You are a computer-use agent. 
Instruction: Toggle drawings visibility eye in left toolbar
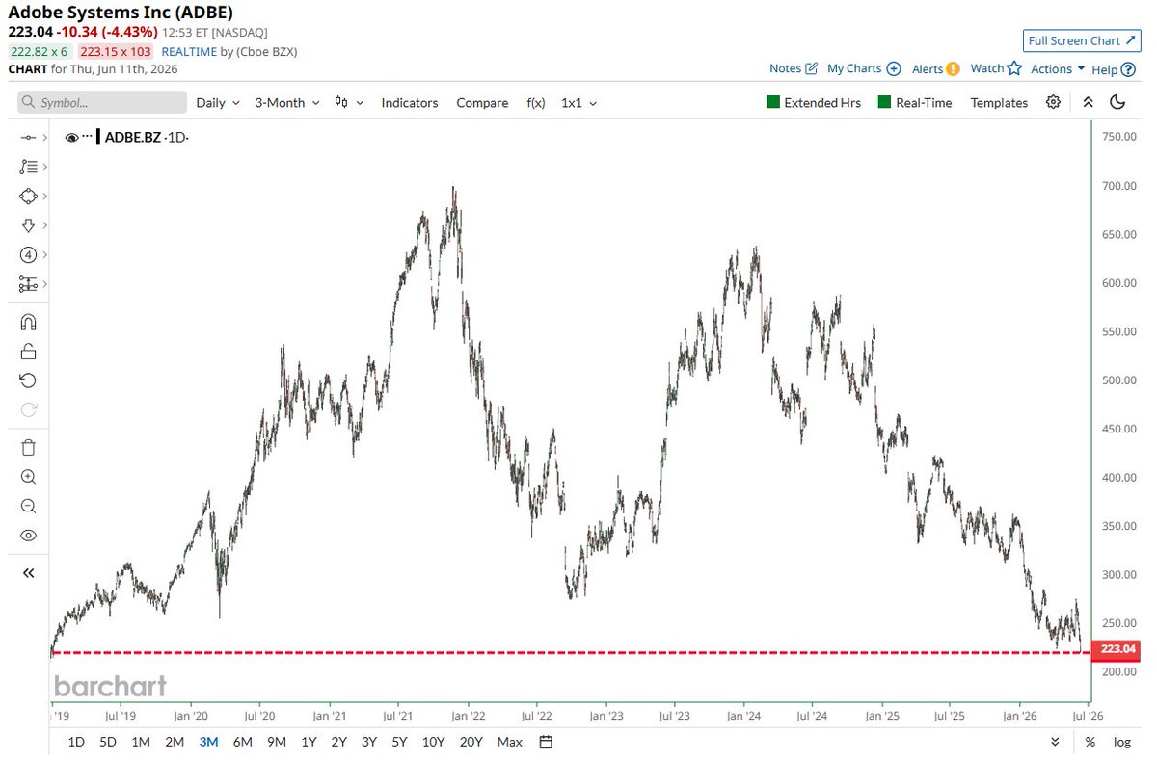click(28, 536)
